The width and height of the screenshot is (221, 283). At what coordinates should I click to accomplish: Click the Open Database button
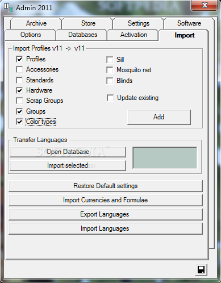coord(68,152)
